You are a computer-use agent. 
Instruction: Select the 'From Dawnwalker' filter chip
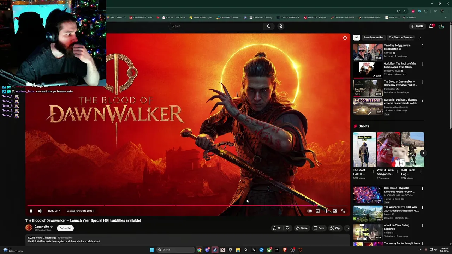(374, 37)
